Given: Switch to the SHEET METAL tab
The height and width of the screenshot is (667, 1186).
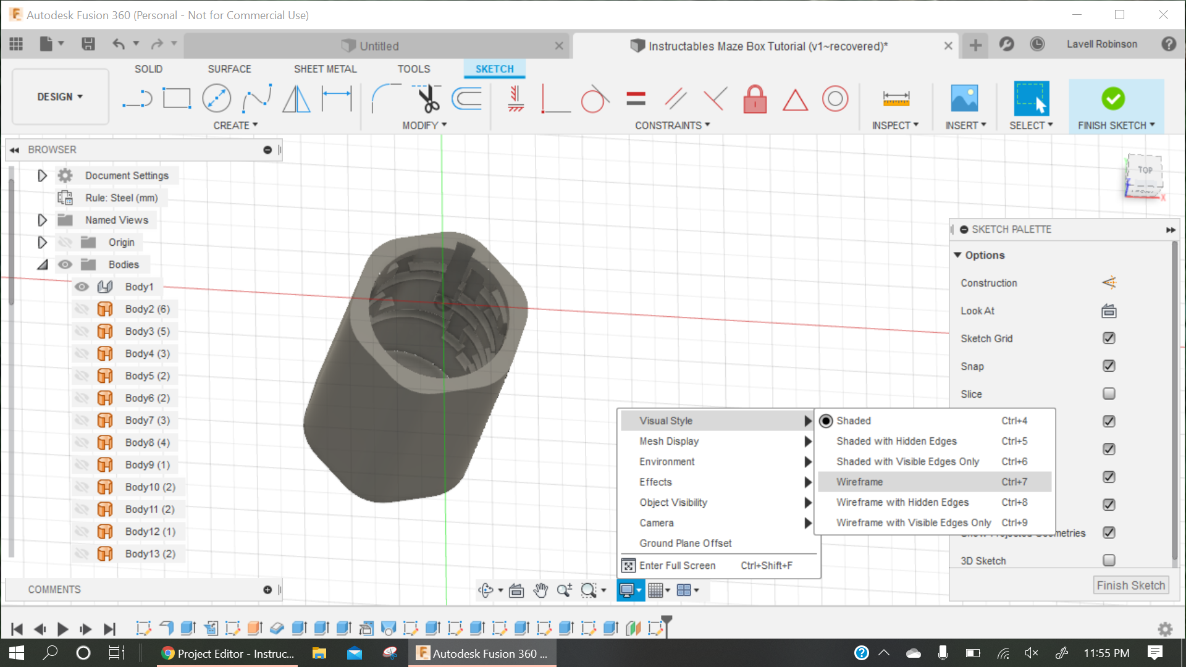Looking at the screenshot, I should [x=326, y=69].
